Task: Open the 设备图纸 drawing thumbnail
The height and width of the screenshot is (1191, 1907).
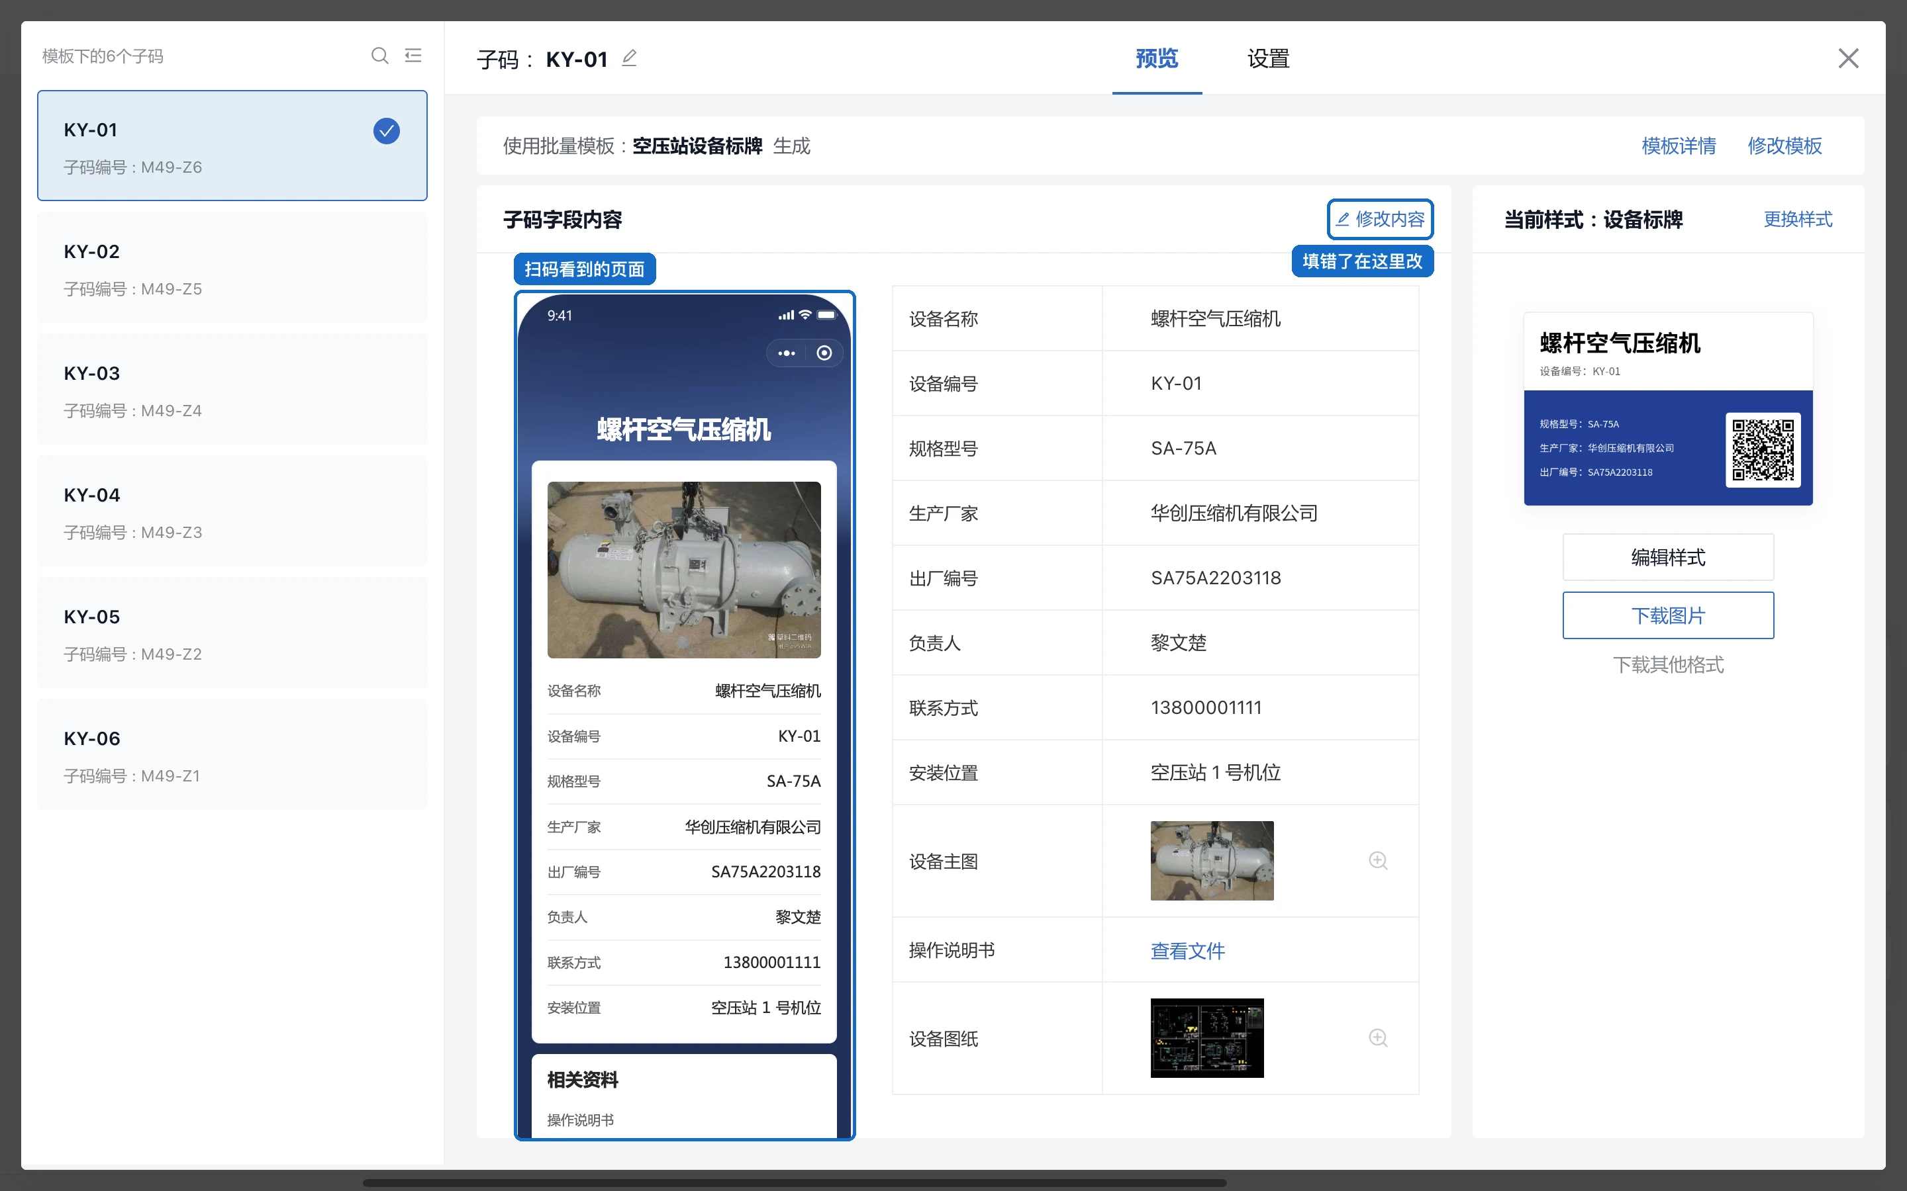Action: pyautogui.click(x=1206, y=1037)
